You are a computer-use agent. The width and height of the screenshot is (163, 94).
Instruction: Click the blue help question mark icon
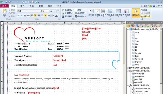154,6
